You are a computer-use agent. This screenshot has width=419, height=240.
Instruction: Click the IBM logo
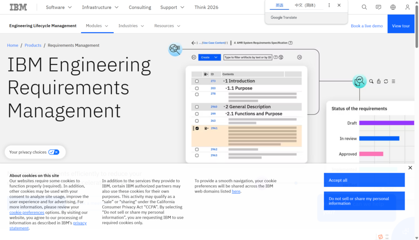coord(18,7)
